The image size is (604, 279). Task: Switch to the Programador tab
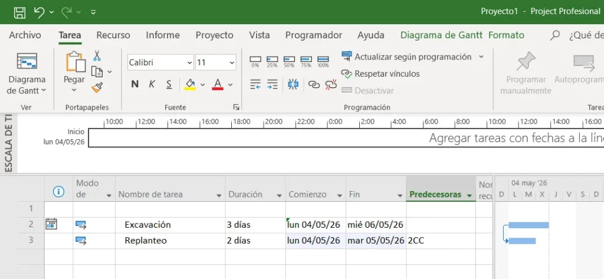[x=314, y=35]
